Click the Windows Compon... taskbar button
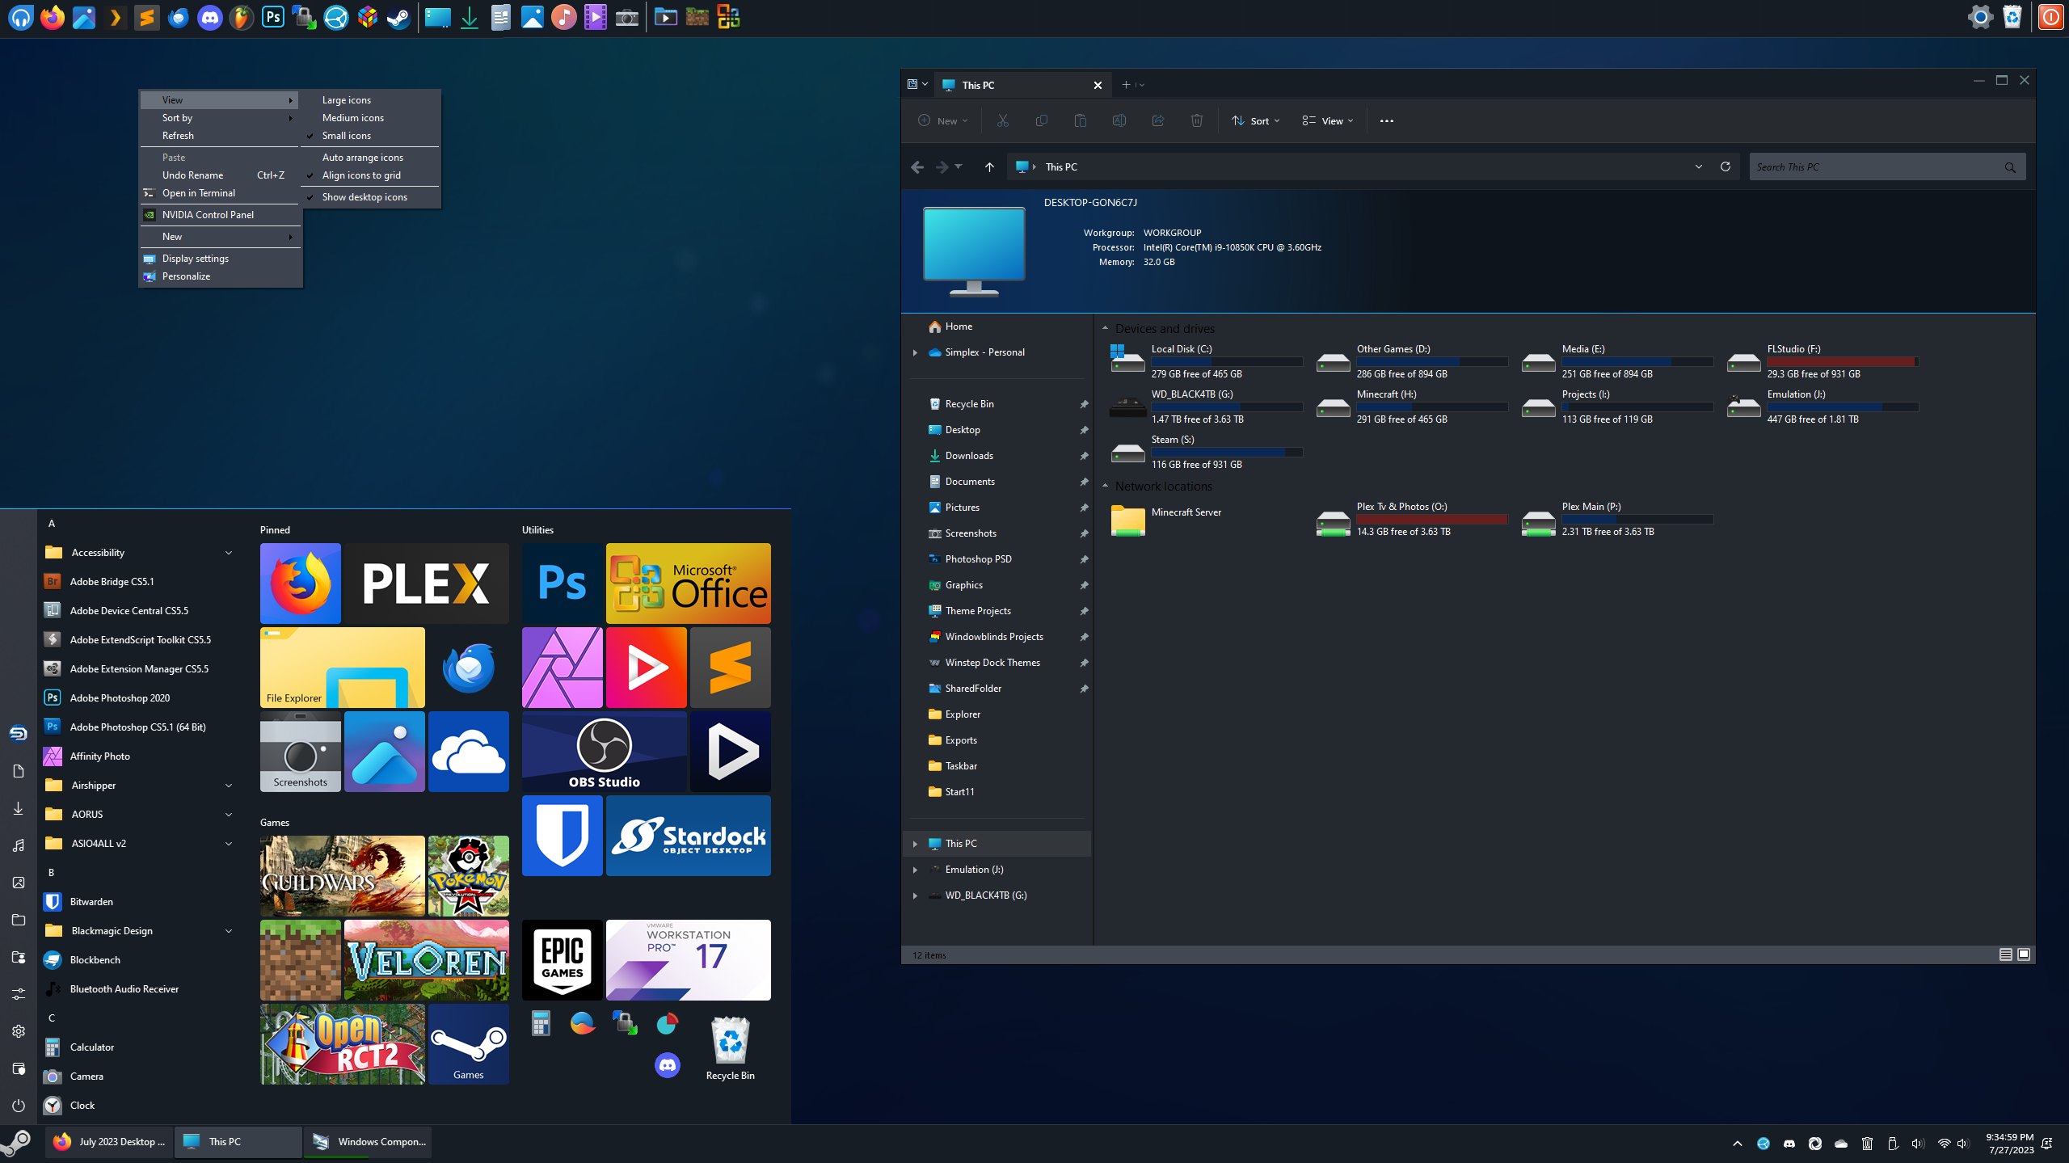This screenshot has width=2069, height=1163. [367, 1141]
